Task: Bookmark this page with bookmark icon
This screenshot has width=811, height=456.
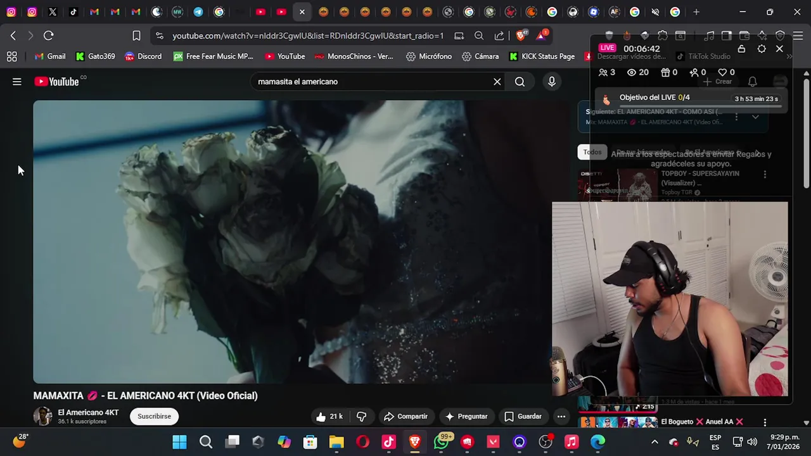Action: (x=136, y=35)
